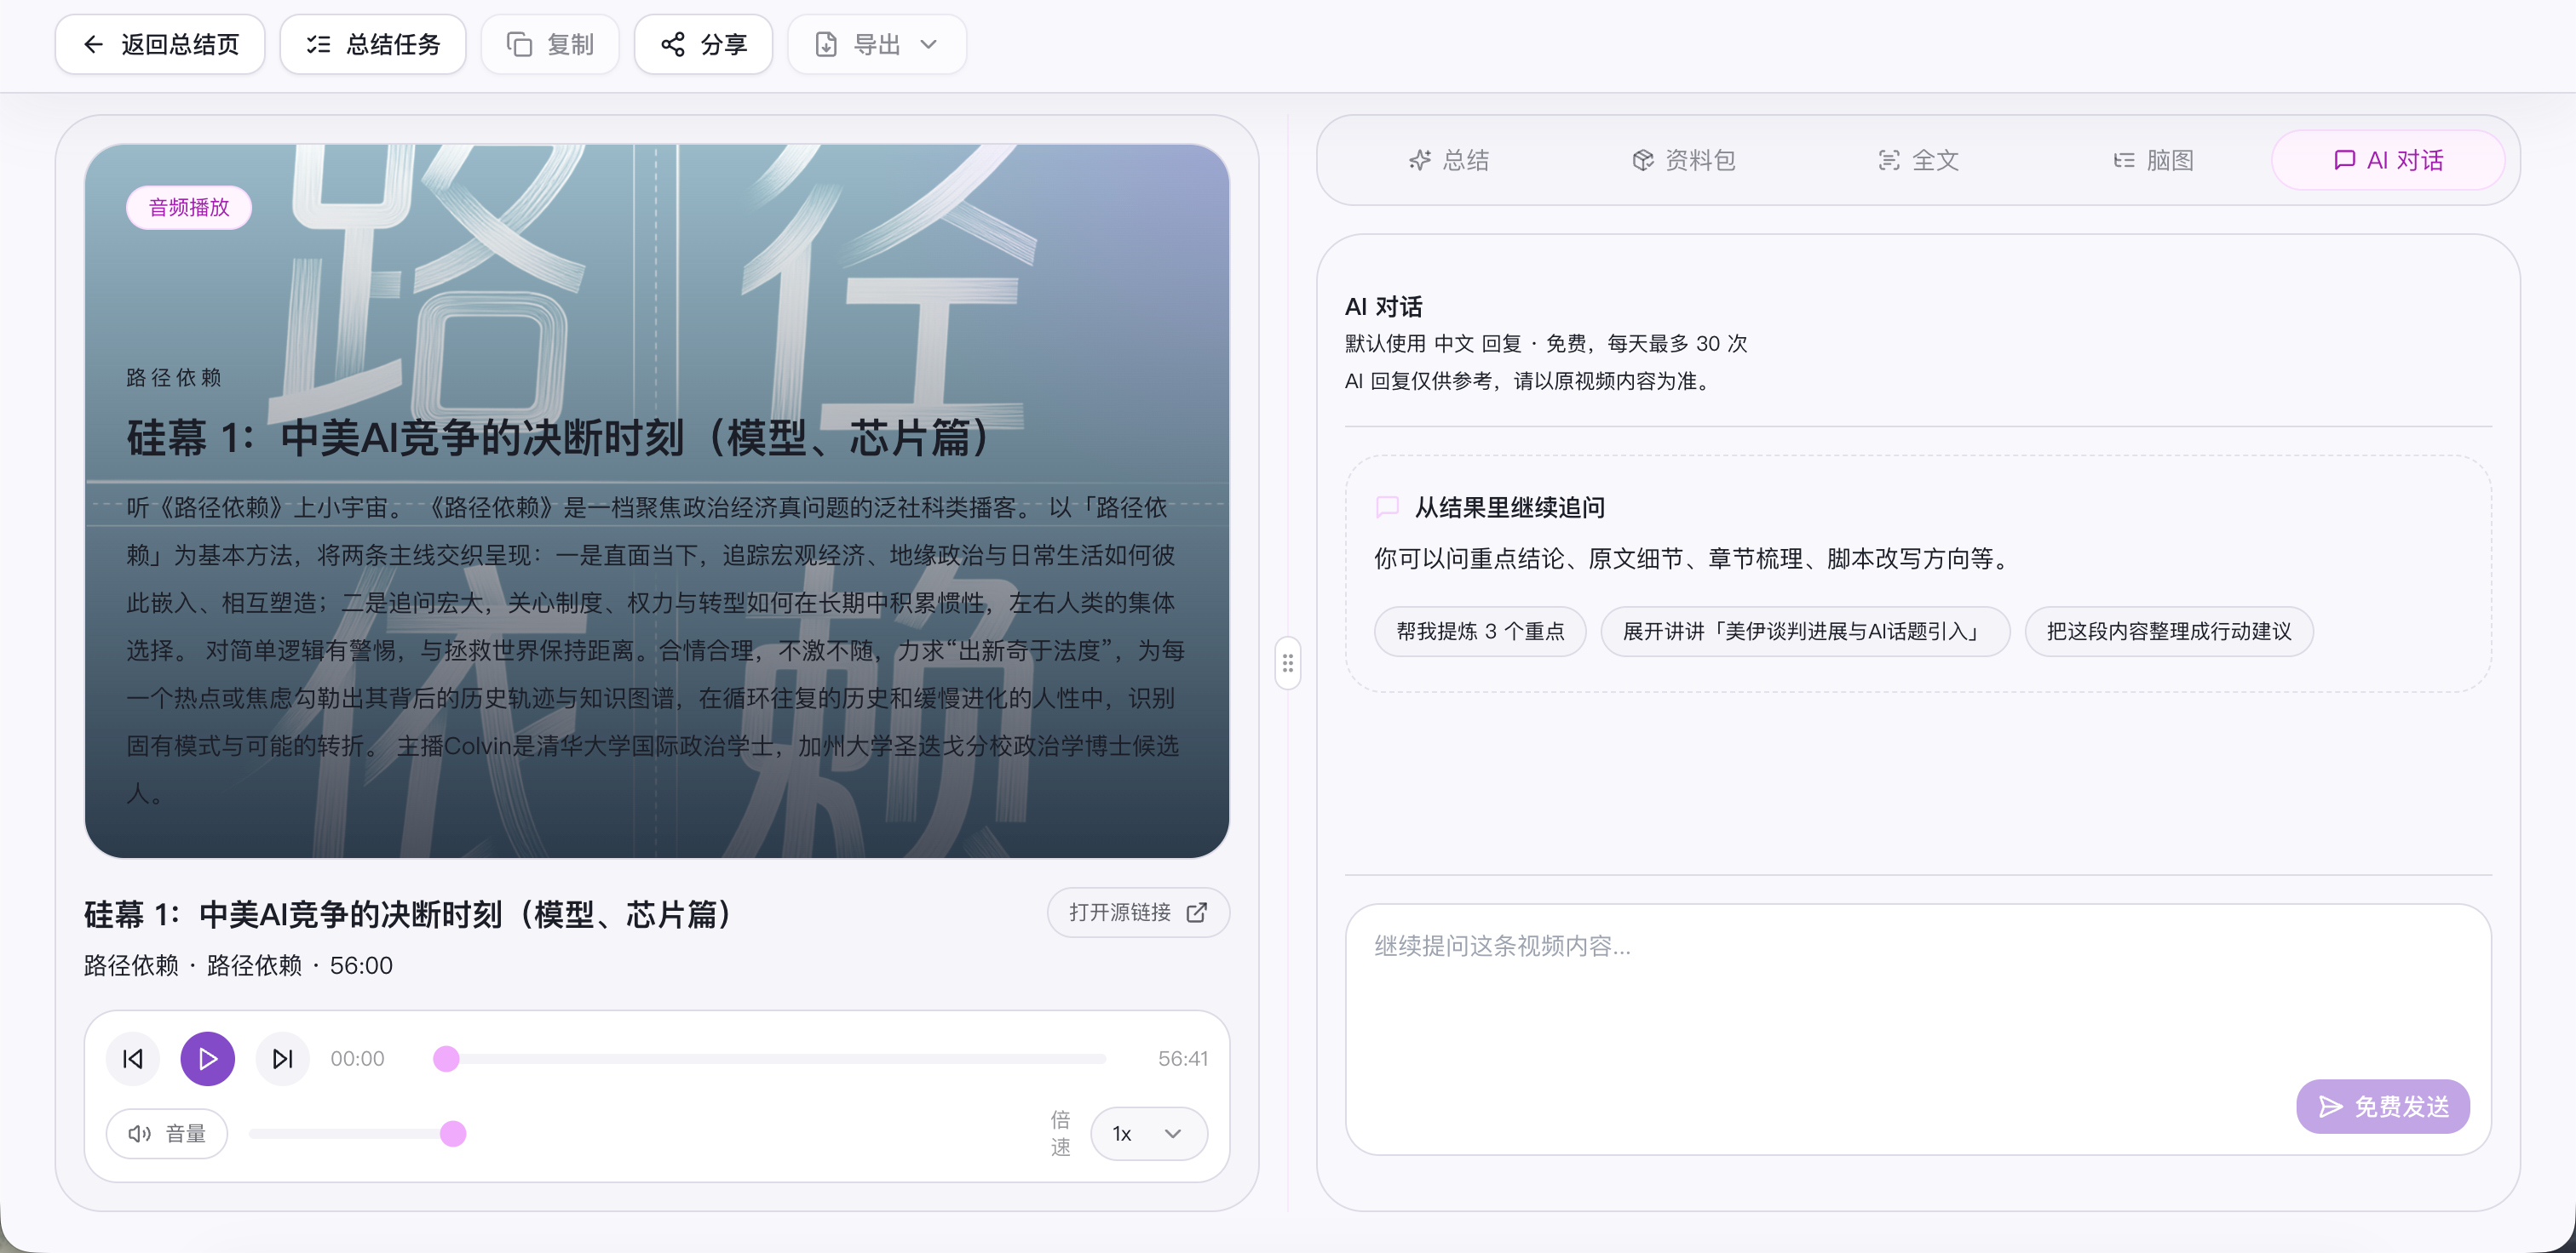Screen dimensions: 2576x1253
Task: Choose suggestion 把这段内容整理成行动建议
Action: coord(2169,632)
